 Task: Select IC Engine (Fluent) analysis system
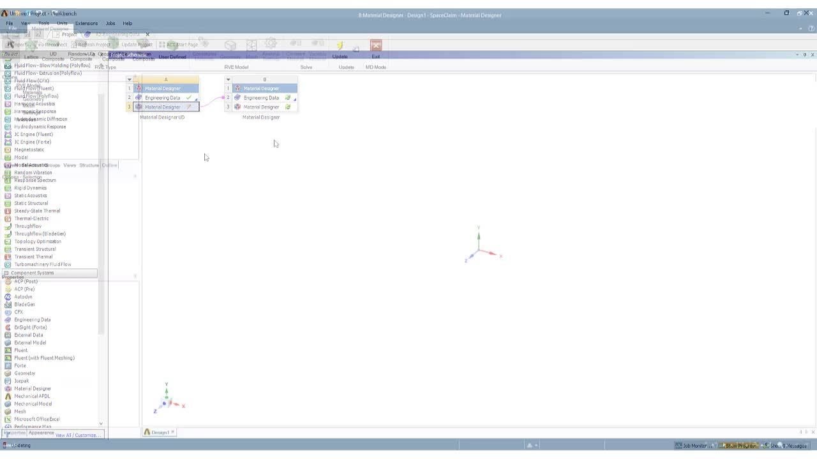point(33,135)
